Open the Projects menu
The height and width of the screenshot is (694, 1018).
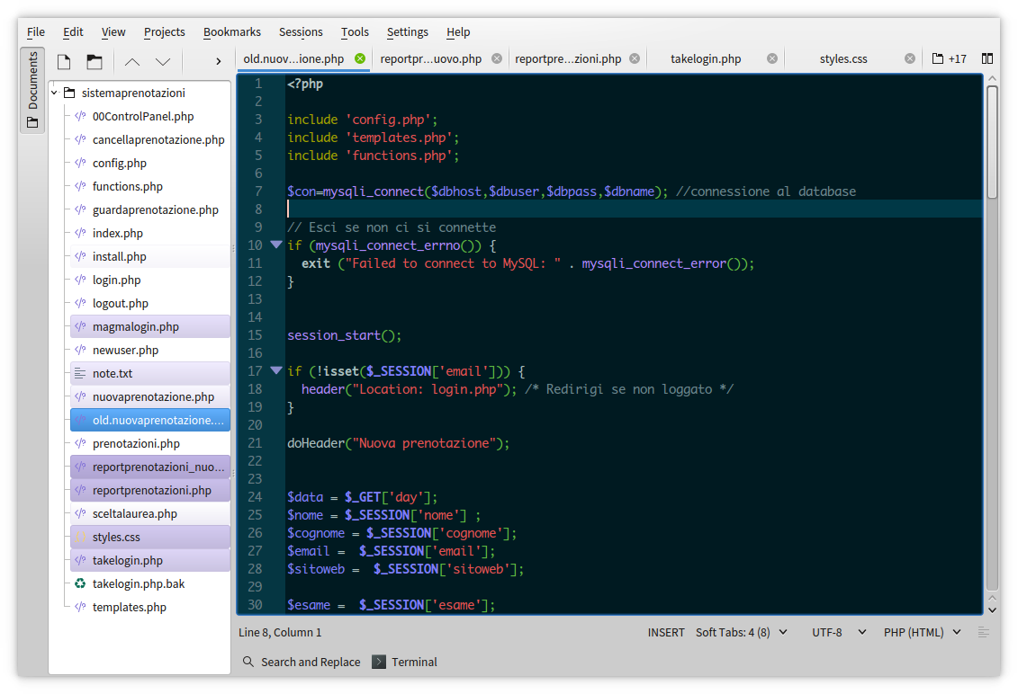[164, 31]
